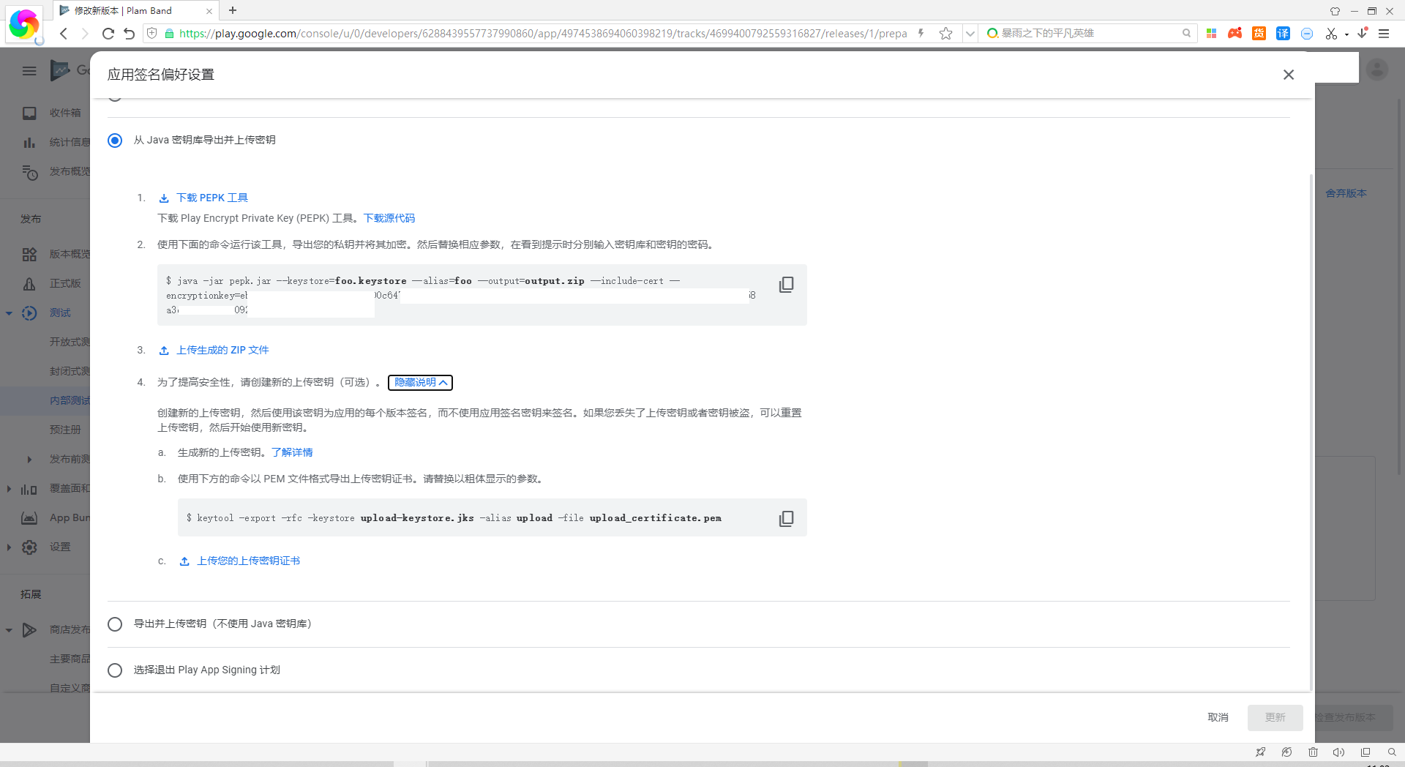Click the speaker volume icon in status bar
1405x767 pixels.
click(1339, 752)
